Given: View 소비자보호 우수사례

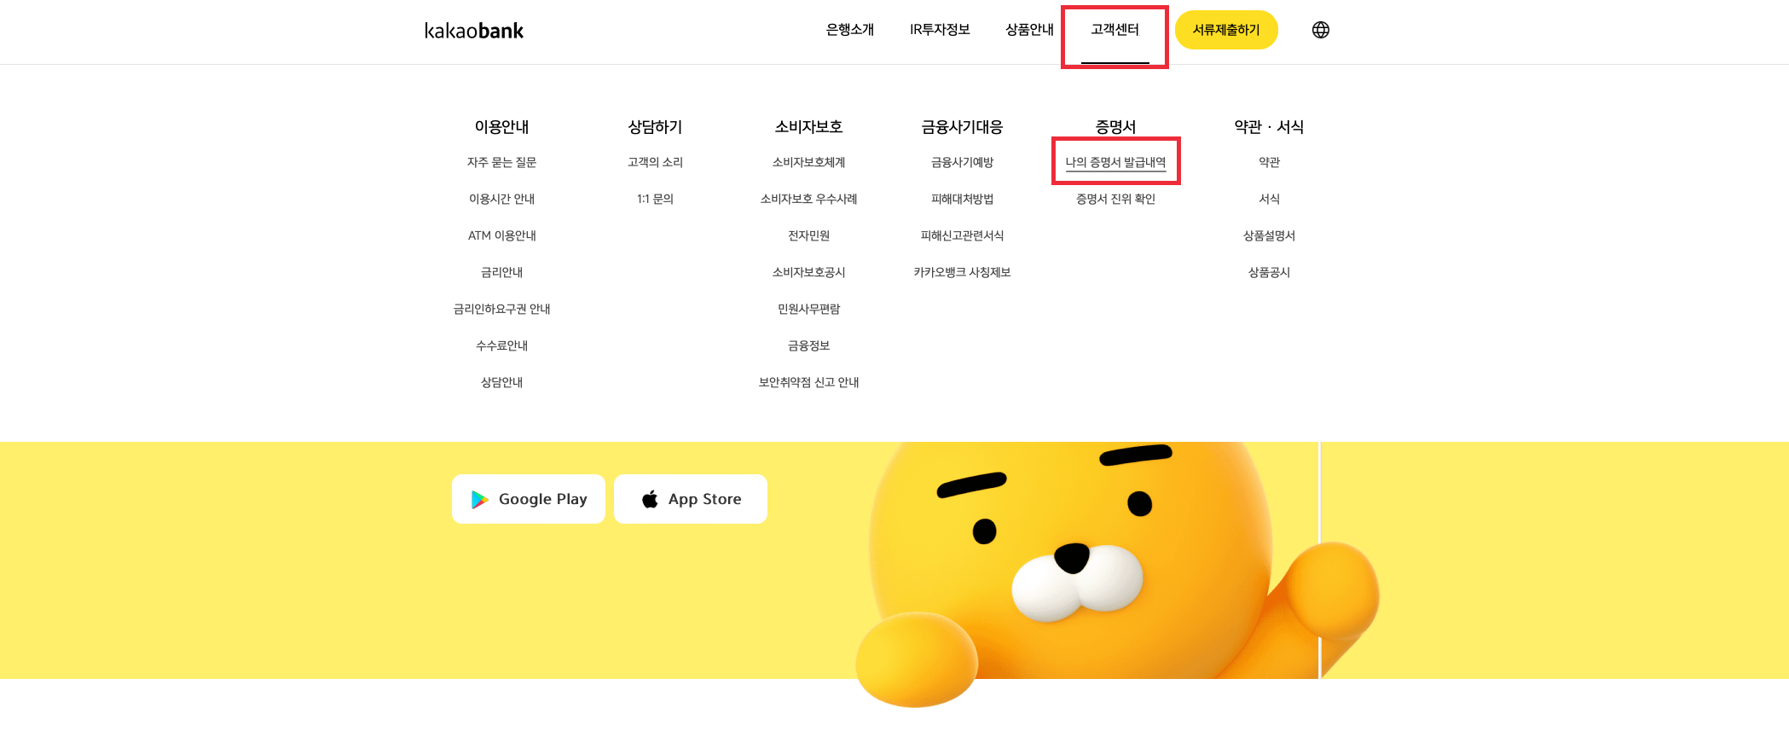Looking at the screenshot, I should pos(809,199).
